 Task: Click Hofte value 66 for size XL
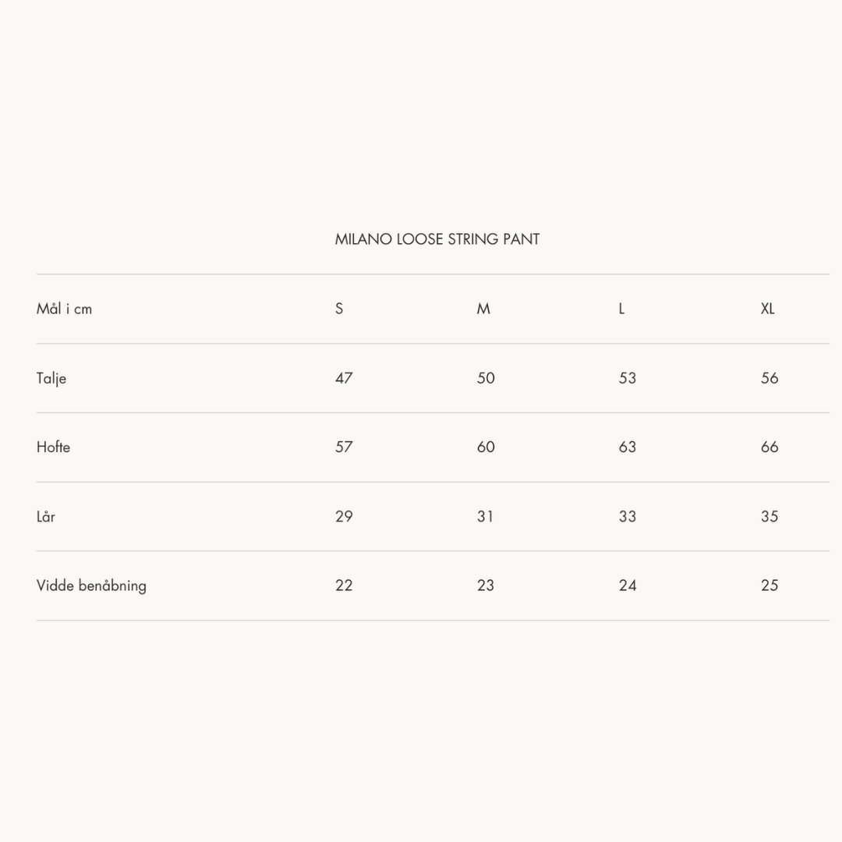(x=769, y=447)
